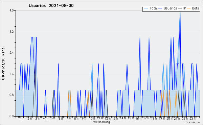Click the '23 h' x-axis label
203x125 pixels.
coord(193,118)
